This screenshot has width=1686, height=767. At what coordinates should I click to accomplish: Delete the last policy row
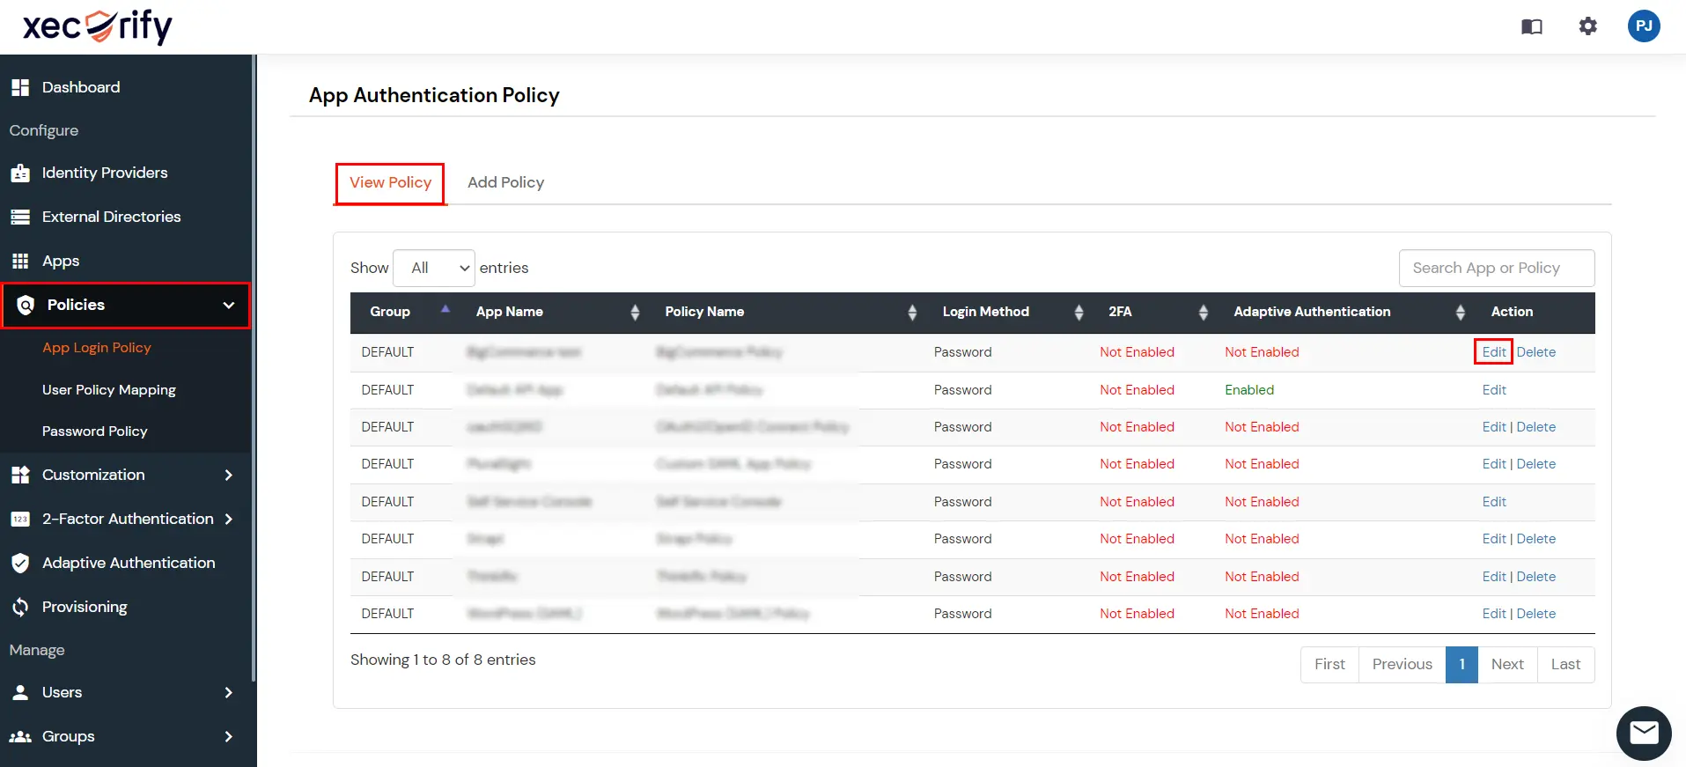pos(1536,613)
